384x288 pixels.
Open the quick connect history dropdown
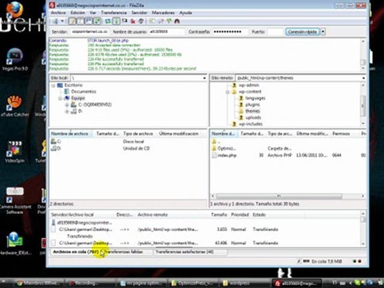(x=323, y=32)
